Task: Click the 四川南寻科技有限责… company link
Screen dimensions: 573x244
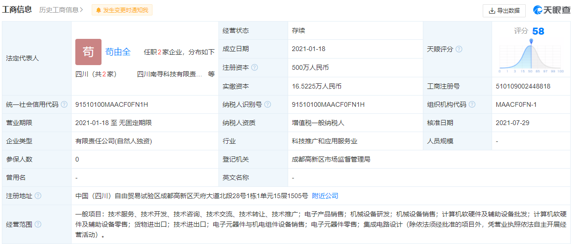Action: click(x=169, y=74)
